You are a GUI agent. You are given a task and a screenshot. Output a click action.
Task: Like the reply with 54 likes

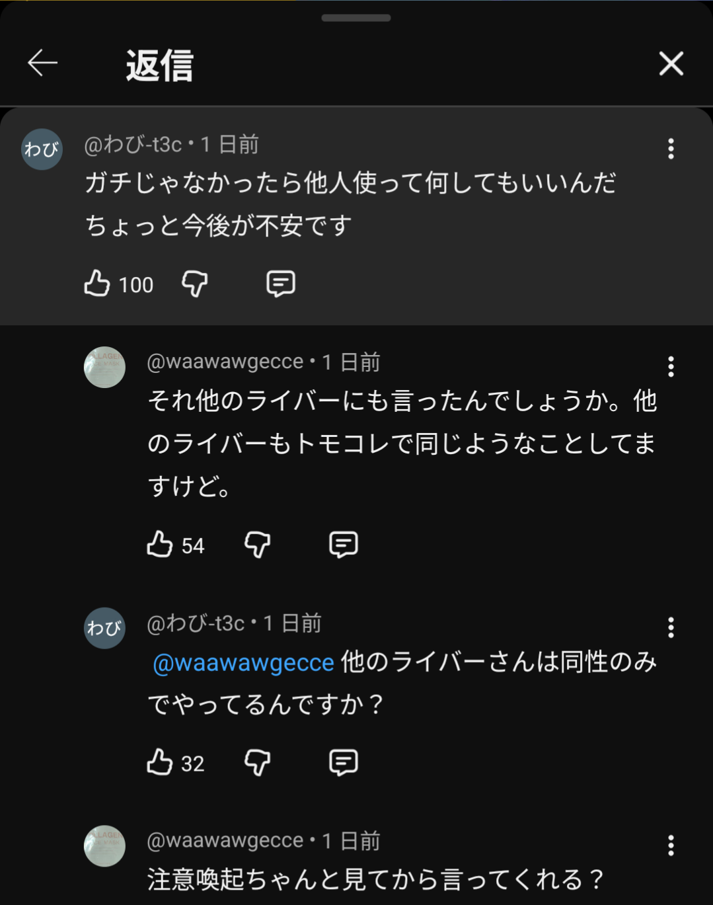(160, 545)
